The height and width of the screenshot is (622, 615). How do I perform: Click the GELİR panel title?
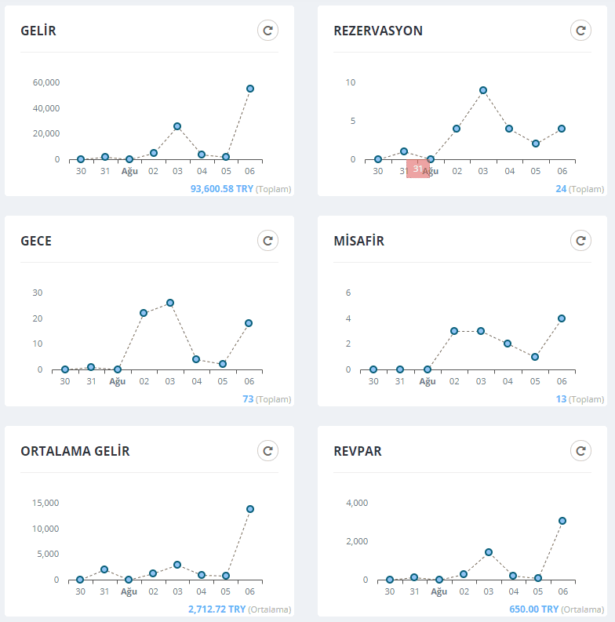coord(38,31)
